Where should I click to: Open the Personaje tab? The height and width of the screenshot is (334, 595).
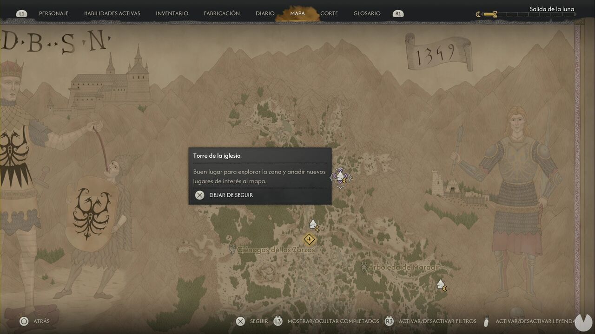(x=53, y=13)
